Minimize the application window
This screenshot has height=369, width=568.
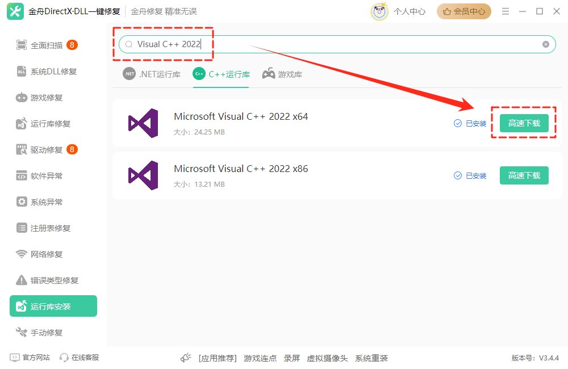point(523,11)
